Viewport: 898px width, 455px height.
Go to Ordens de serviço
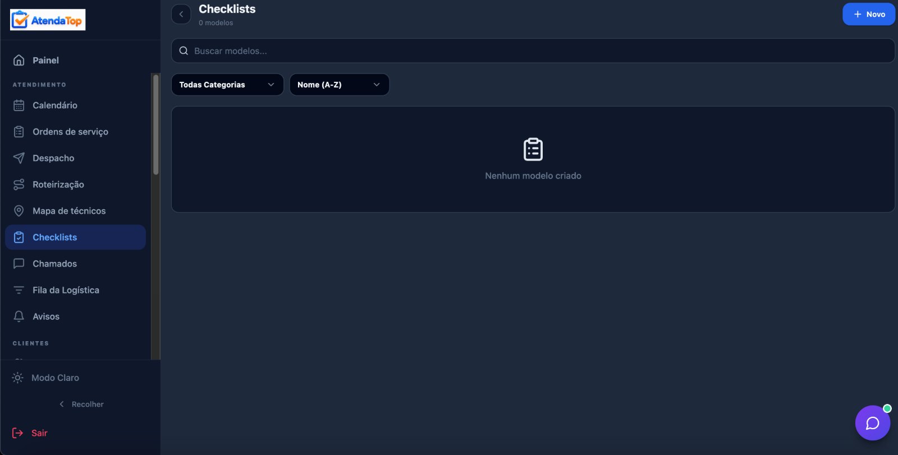point(75,131)
